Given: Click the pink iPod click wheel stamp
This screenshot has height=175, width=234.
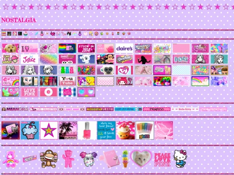Looking at the screenshot, I should 49,92.
